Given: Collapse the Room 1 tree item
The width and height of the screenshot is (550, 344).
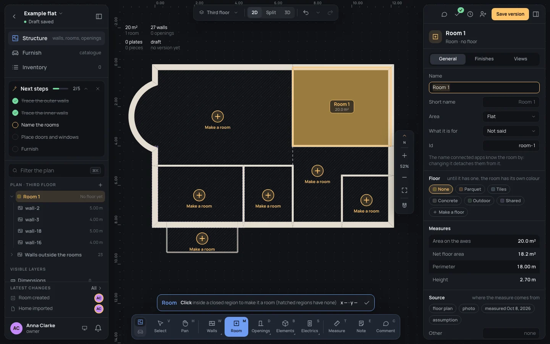Looking at the screenshot, I should (x=12, y=197).
